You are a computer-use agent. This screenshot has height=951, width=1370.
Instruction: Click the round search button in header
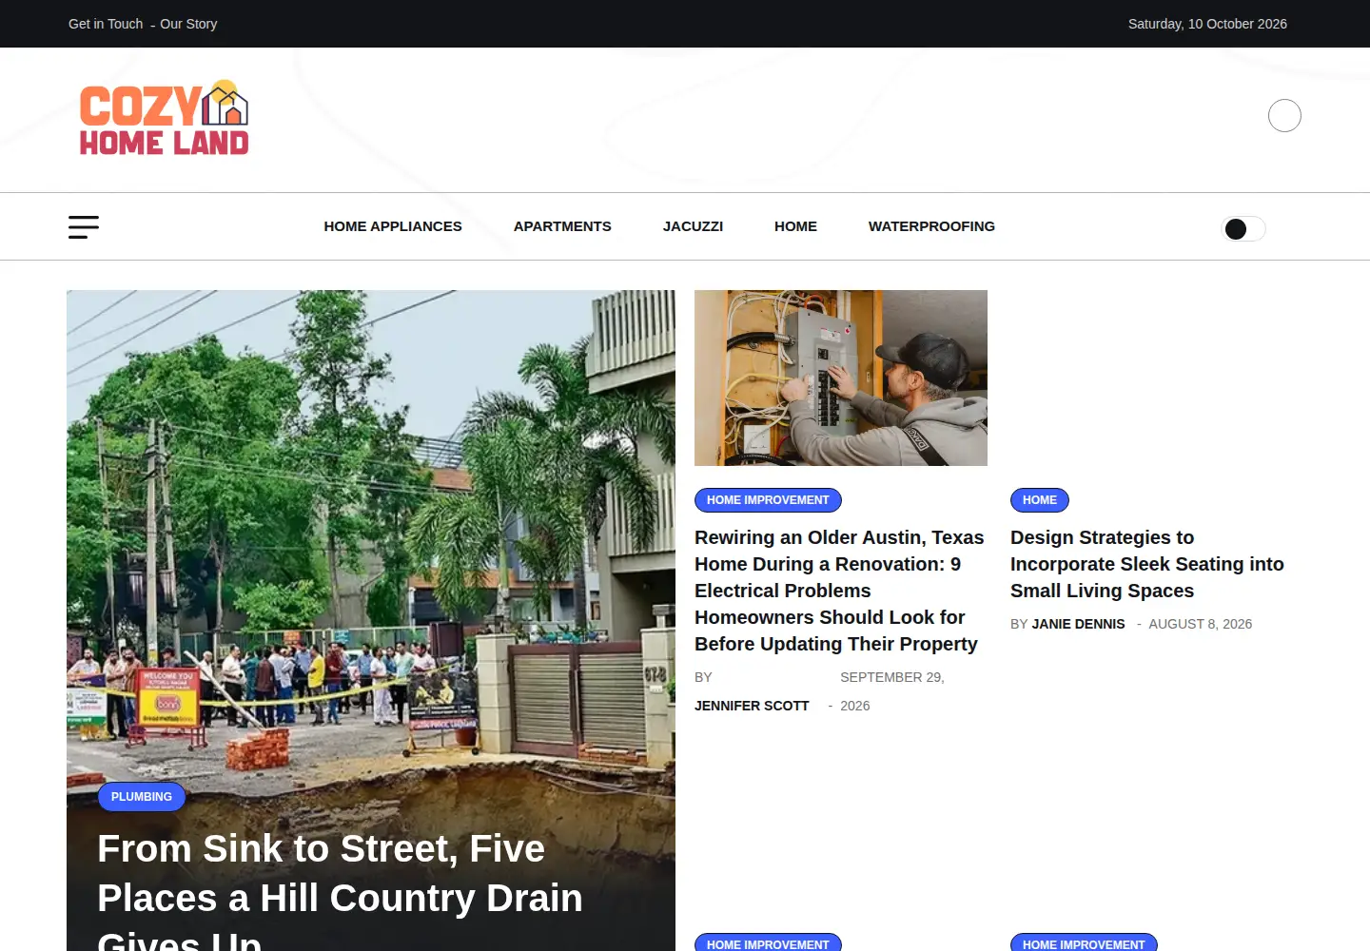[x=1284, y=116]
